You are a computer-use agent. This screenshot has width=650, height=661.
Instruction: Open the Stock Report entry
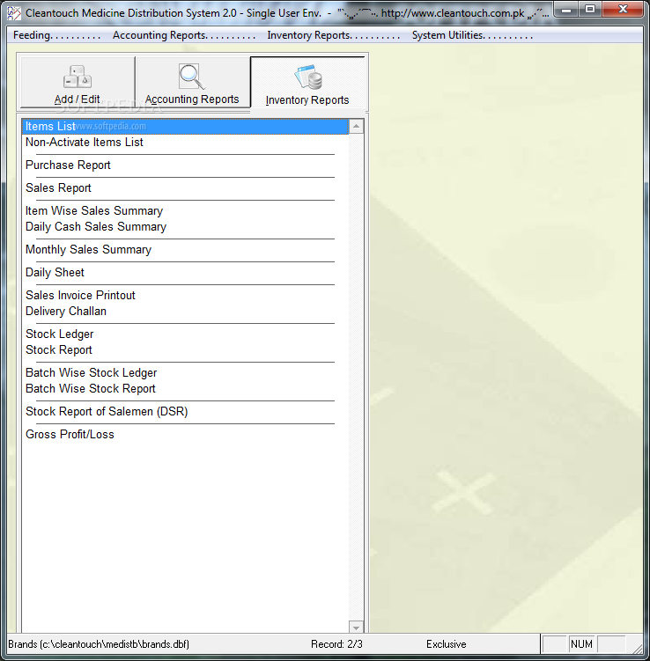(x=59, y=350)
